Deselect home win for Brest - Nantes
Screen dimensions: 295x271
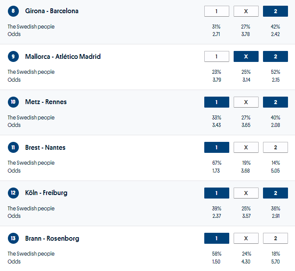217,148
